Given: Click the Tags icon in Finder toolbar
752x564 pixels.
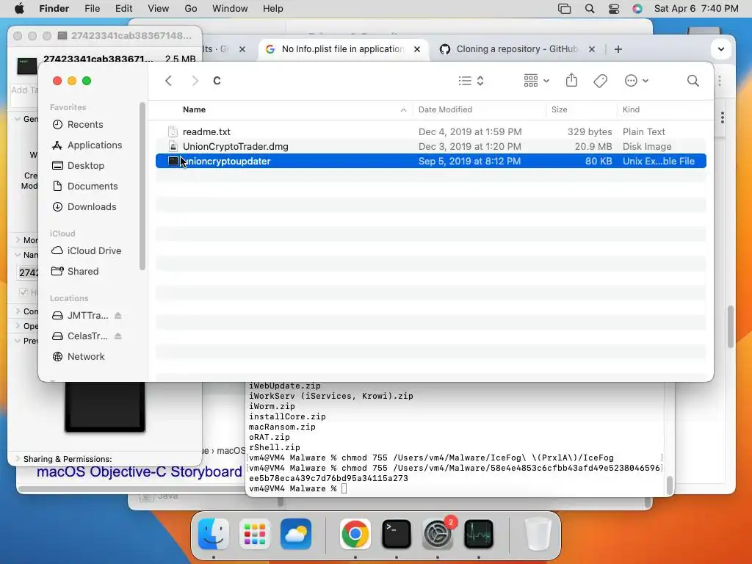Looking at the screenshot, I should pos(600,81).
